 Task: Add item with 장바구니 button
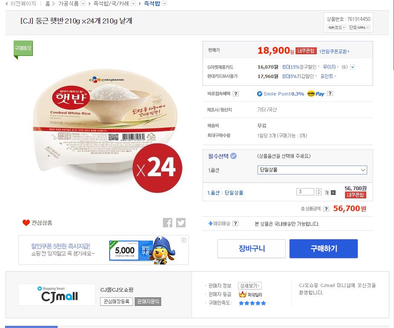pos(251,249)
